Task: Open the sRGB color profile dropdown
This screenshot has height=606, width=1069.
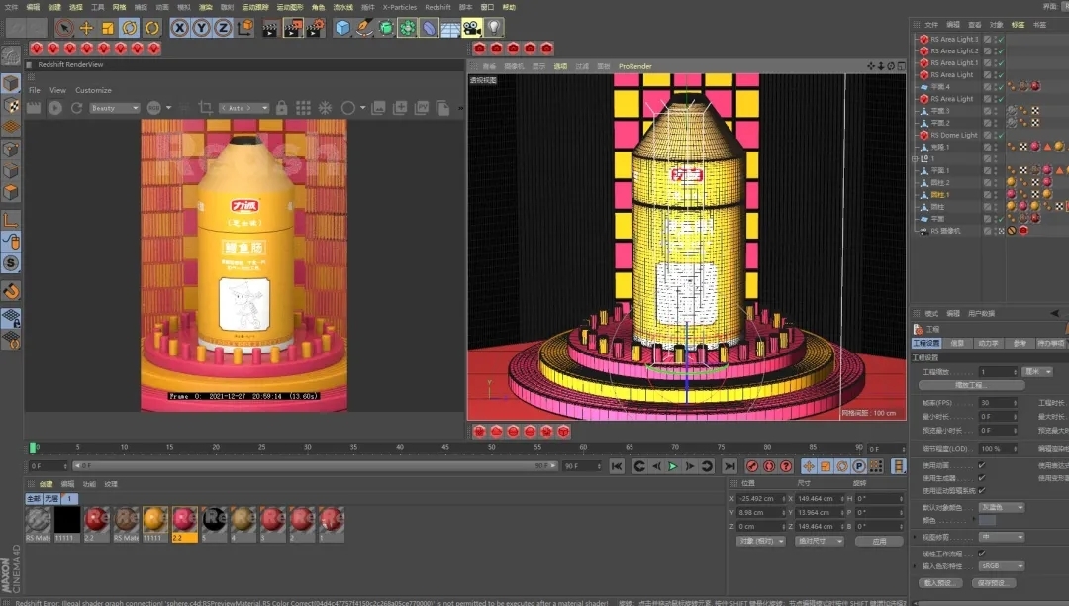Action: coord(1002,565)
